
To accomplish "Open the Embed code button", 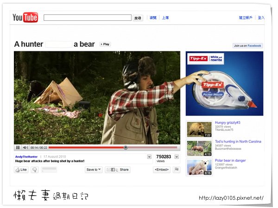I will coord(162,170).
